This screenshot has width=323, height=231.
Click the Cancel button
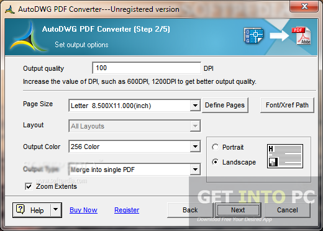(x=288, y=210)
